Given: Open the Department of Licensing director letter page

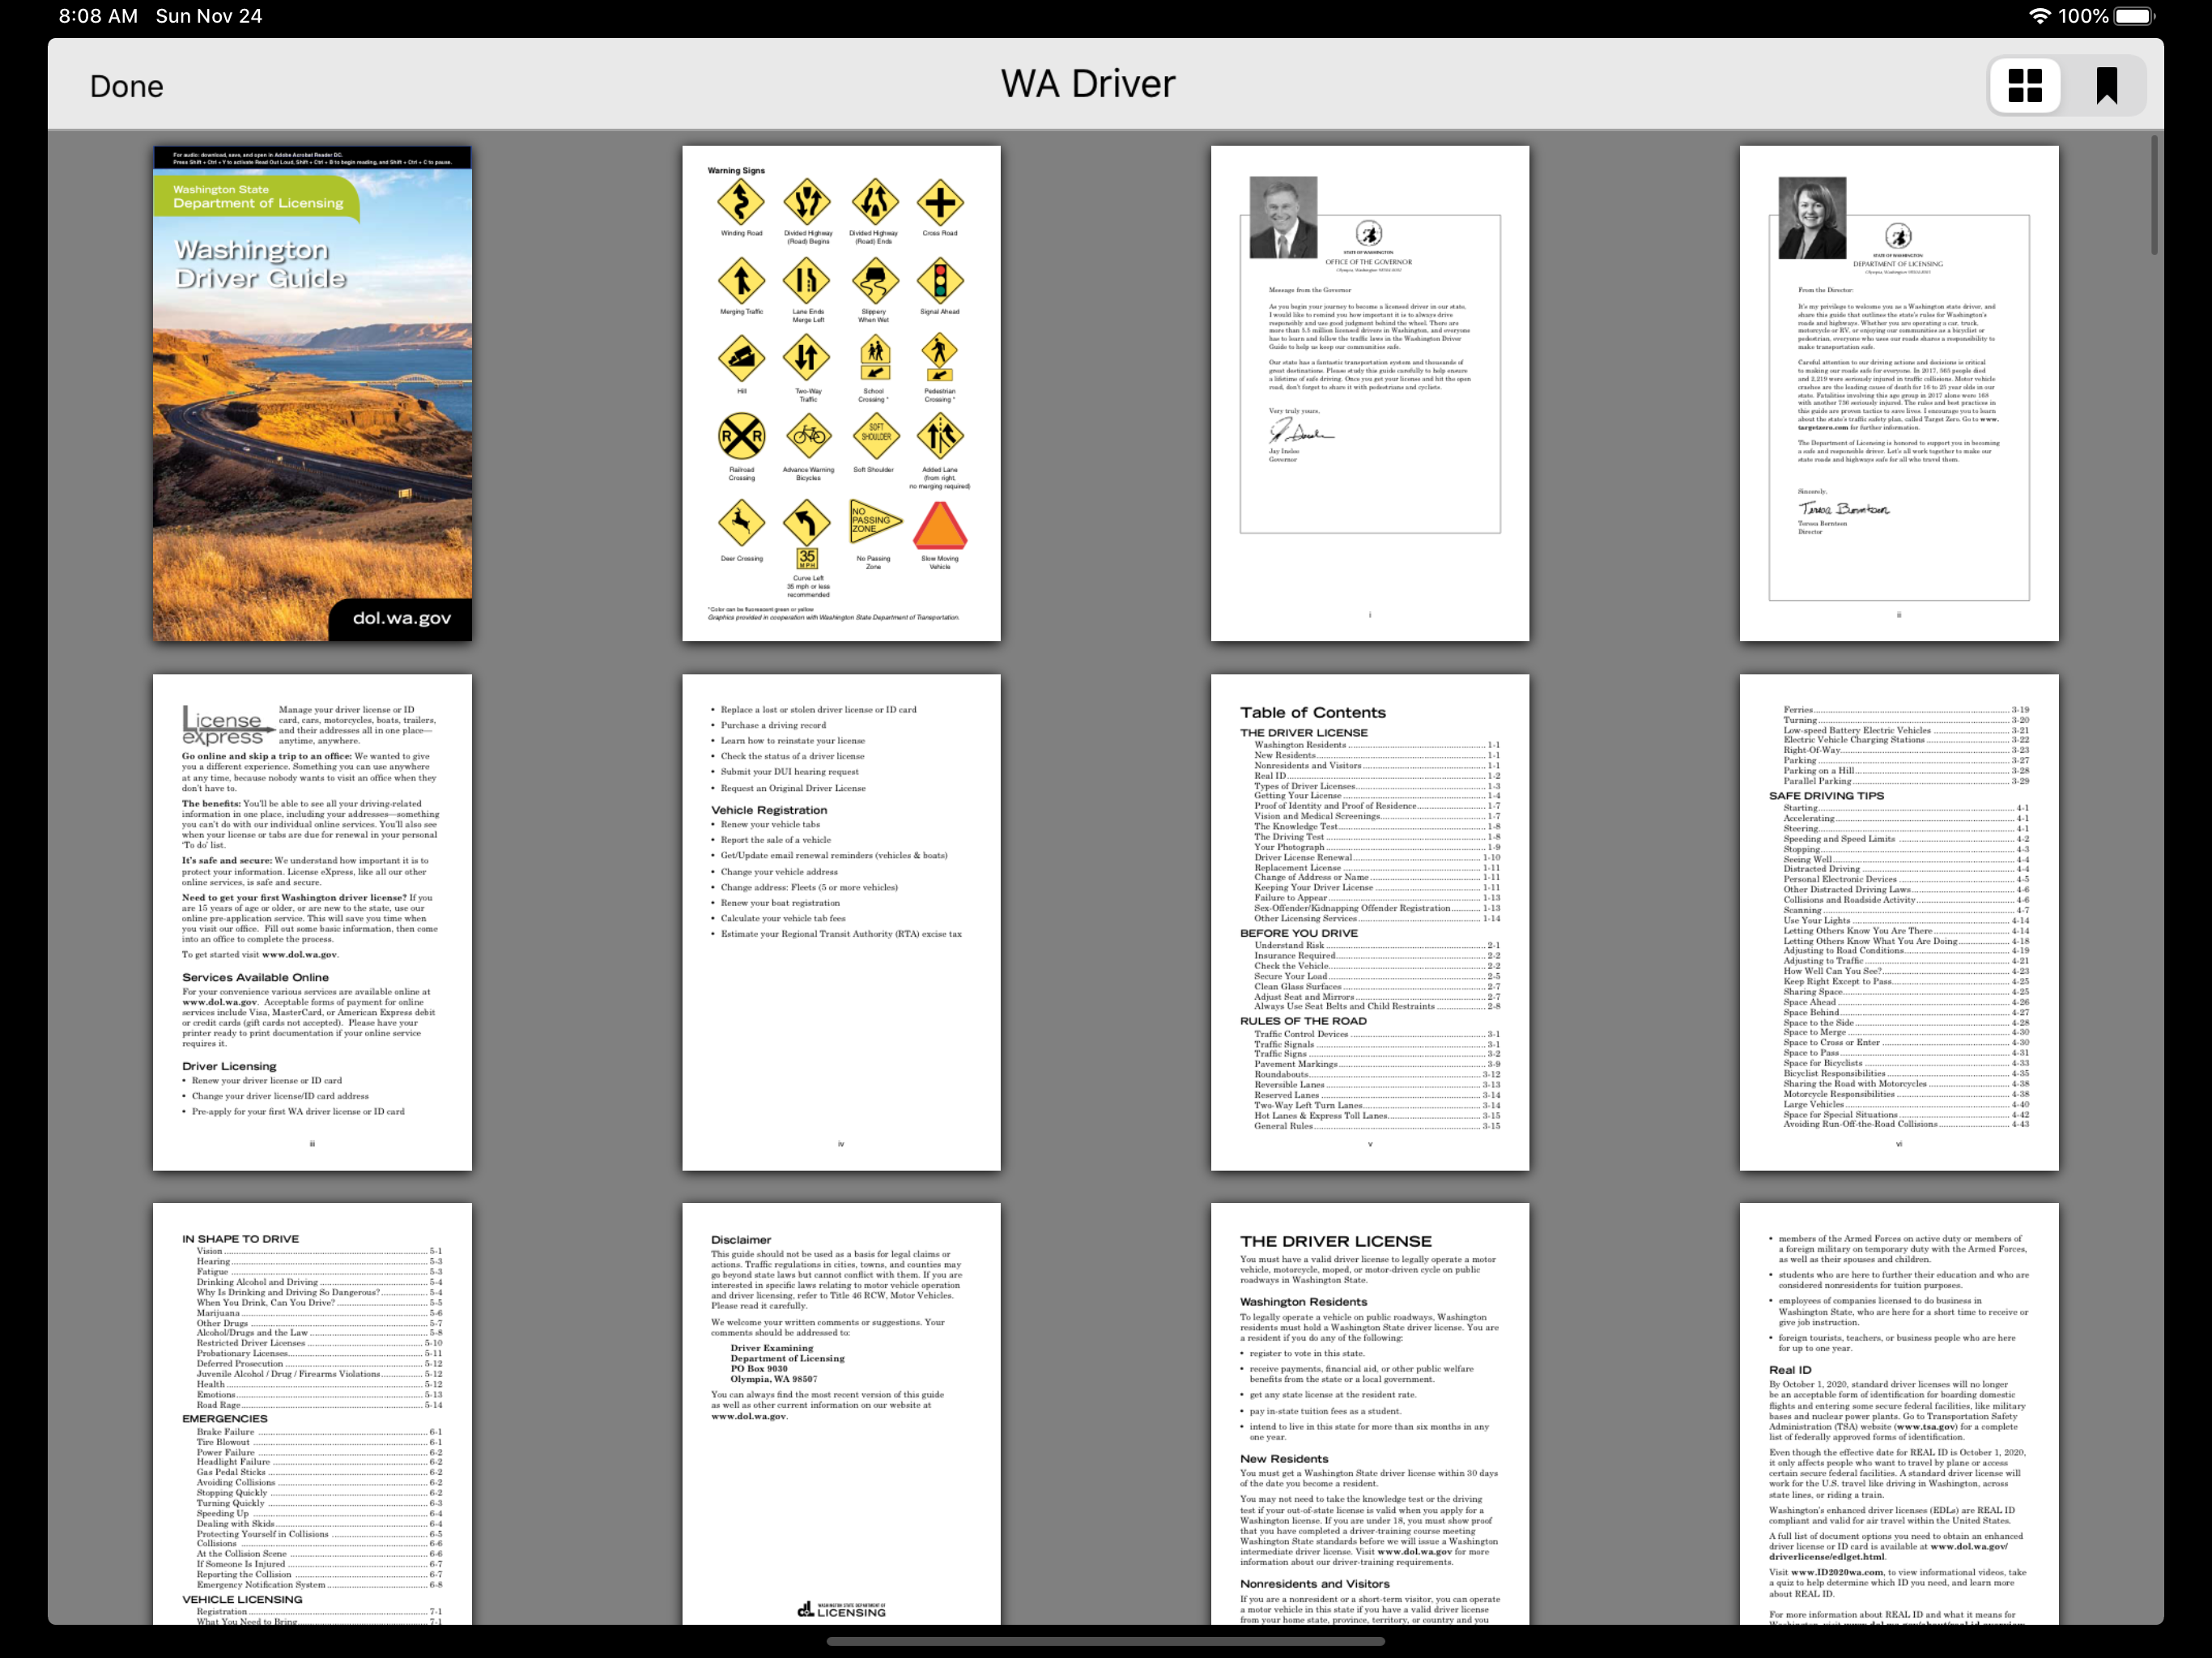Looking at the screenshot, I should point(1899,393).
